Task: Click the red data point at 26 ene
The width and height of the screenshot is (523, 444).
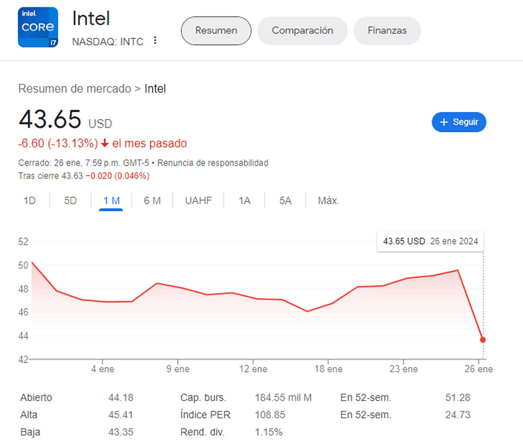Action: [x=483, y=340]
